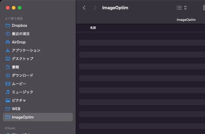Go forward with the right chevron button
Screen dimensions: 205x134
(x=95, y=8)
